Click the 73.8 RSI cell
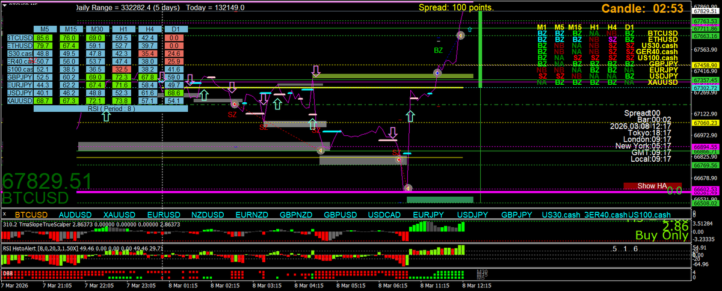This screenshot has width=722, height=291. (x=122, y=101)
